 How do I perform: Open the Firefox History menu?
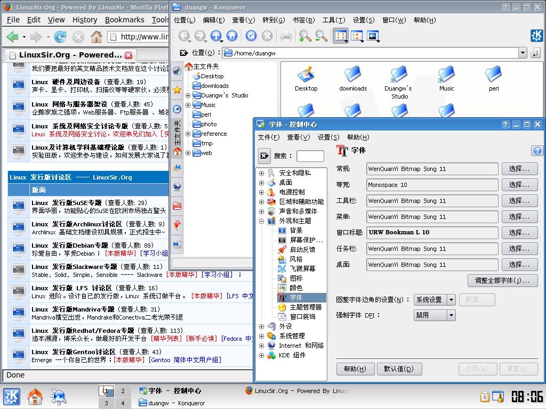click(85, 20)
